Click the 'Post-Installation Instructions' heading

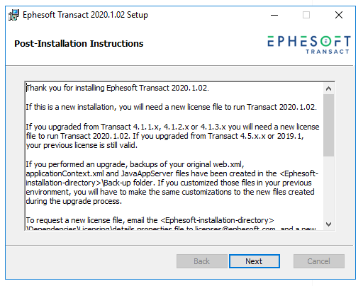pyautogui.click(x=79, y=44)
